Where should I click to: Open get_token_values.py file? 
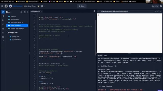point(17,22)
